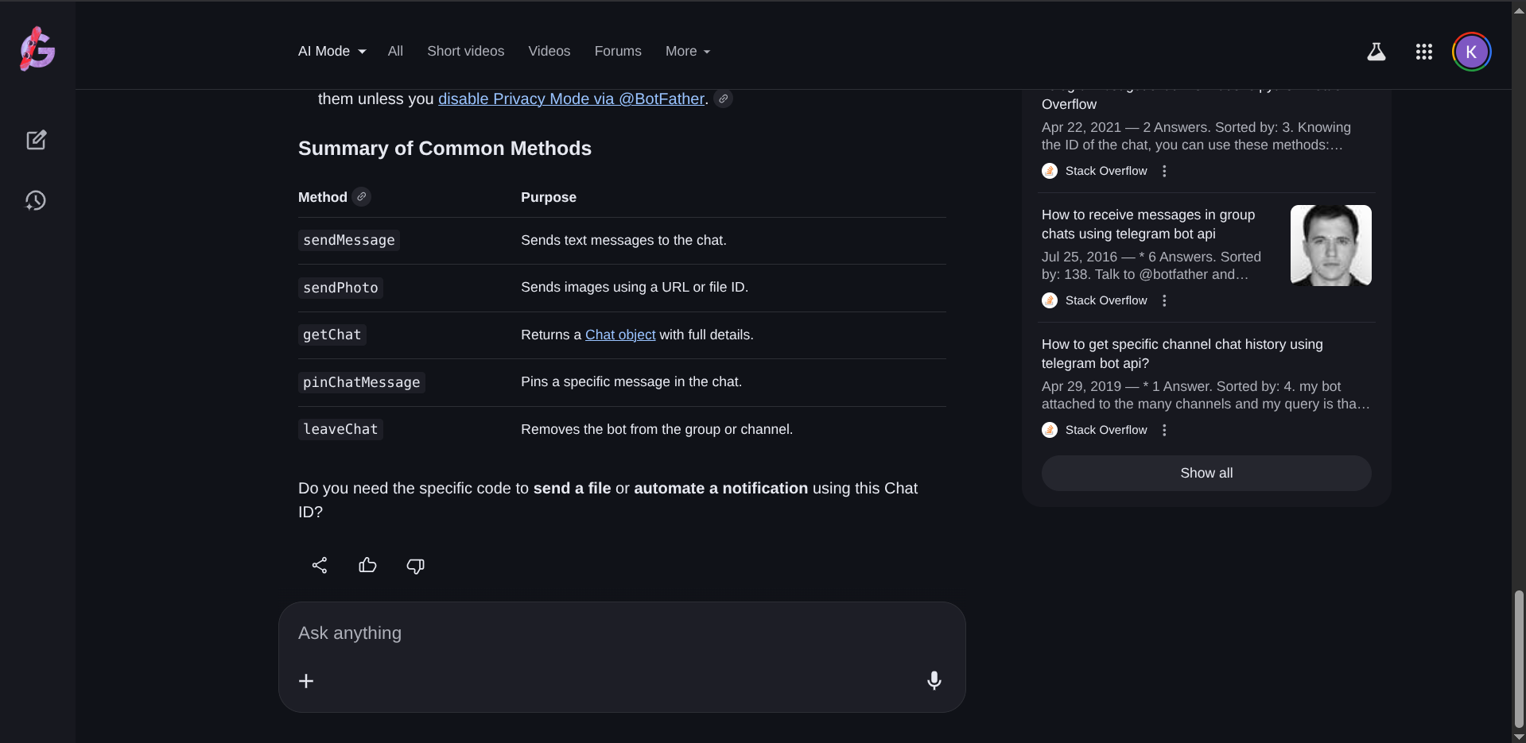Open the Chat object link
1526x743 pixels.
point(620,335)
